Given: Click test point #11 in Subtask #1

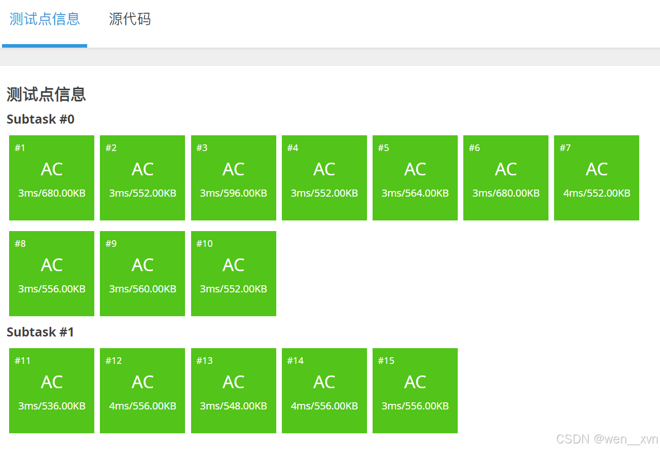Looking at the screenshot, I should (51, 390).
